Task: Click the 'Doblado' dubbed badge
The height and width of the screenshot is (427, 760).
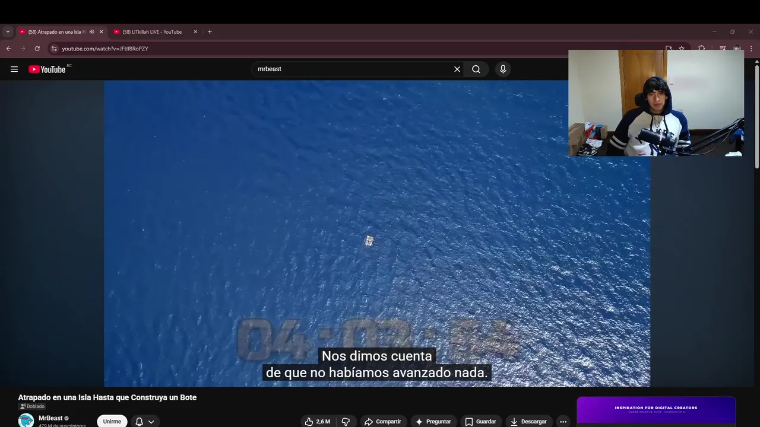Action: point(32,406)
